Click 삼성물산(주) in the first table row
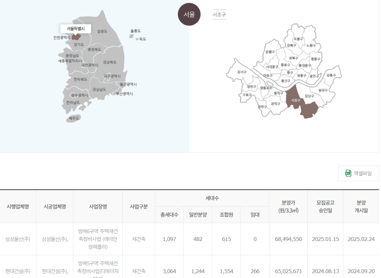 coord(18,239)
